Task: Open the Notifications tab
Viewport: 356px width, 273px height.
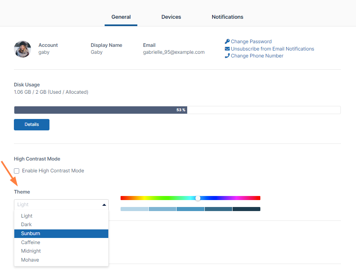Action: pos(227,17)
